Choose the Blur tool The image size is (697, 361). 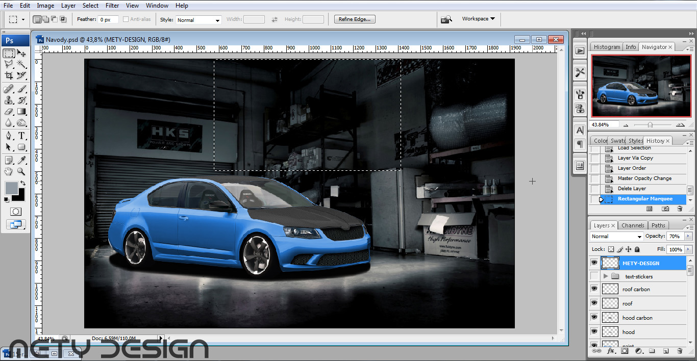9,123
